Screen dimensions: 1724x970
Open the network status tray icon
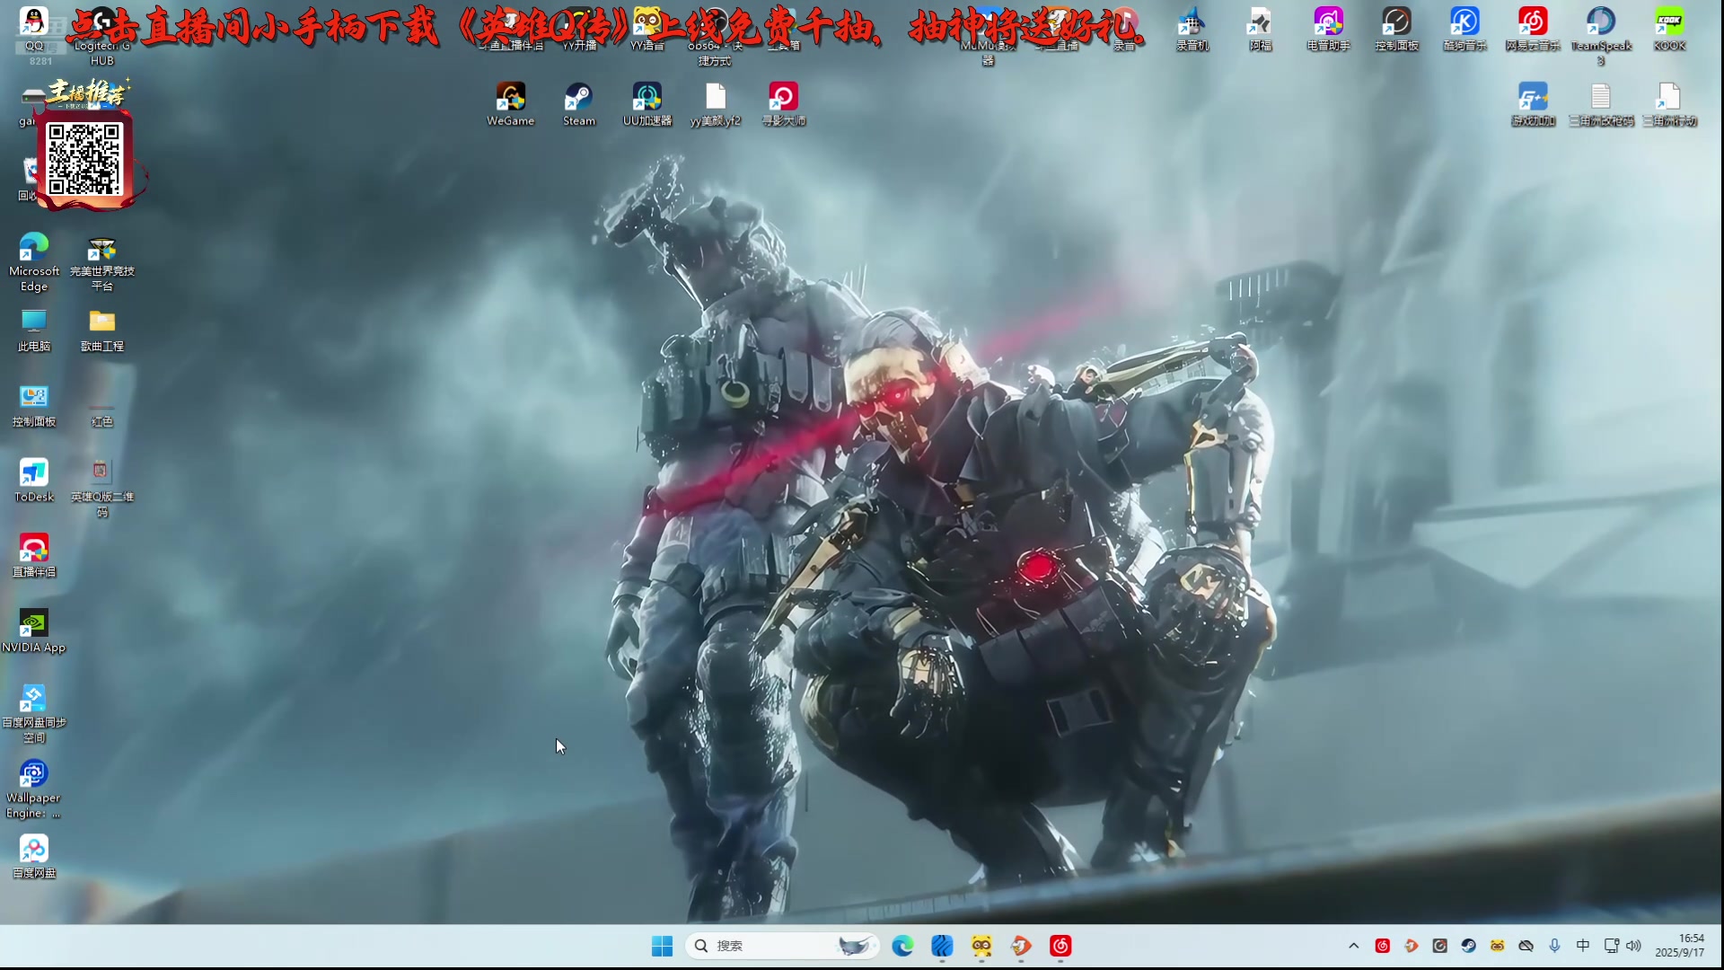pos(1612,946)
